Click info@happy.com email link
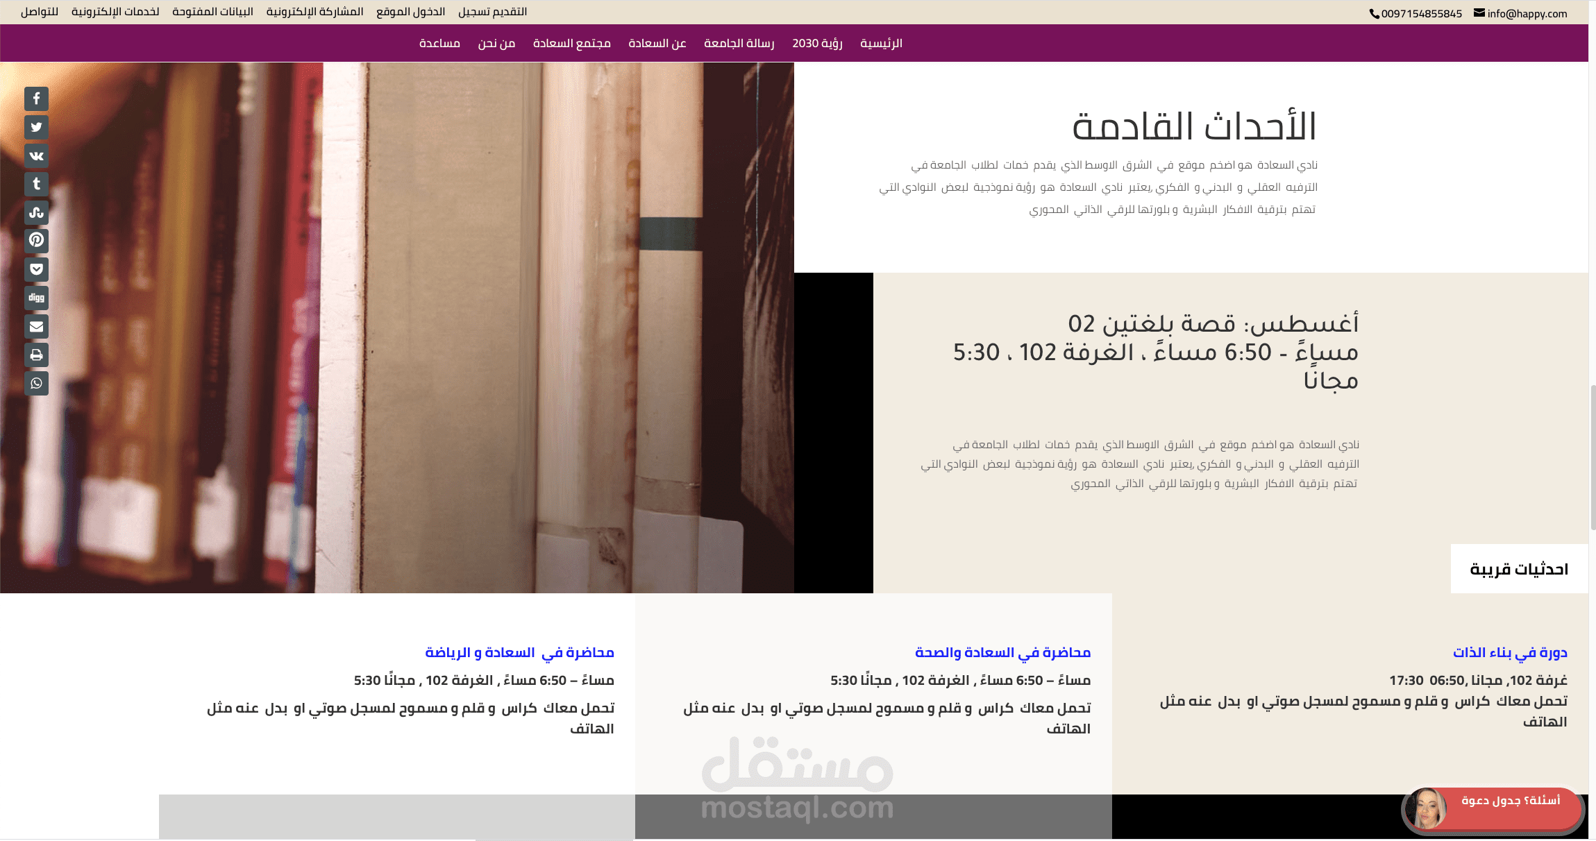Viewport: 1596px width, 841px height. coord(1527,13)
